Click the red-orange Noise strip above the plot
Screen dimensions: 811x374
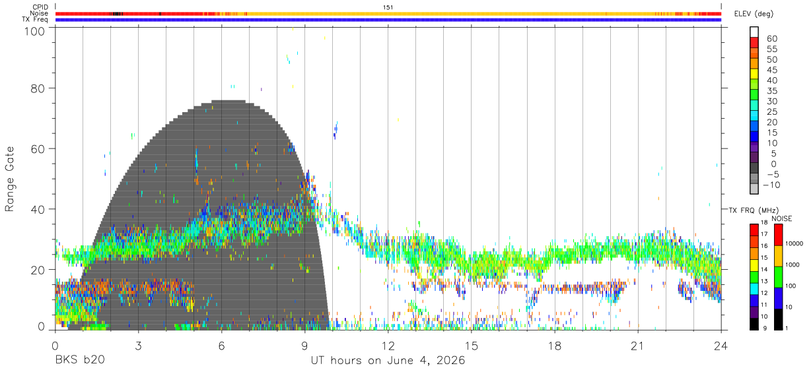tap(388, 13)
